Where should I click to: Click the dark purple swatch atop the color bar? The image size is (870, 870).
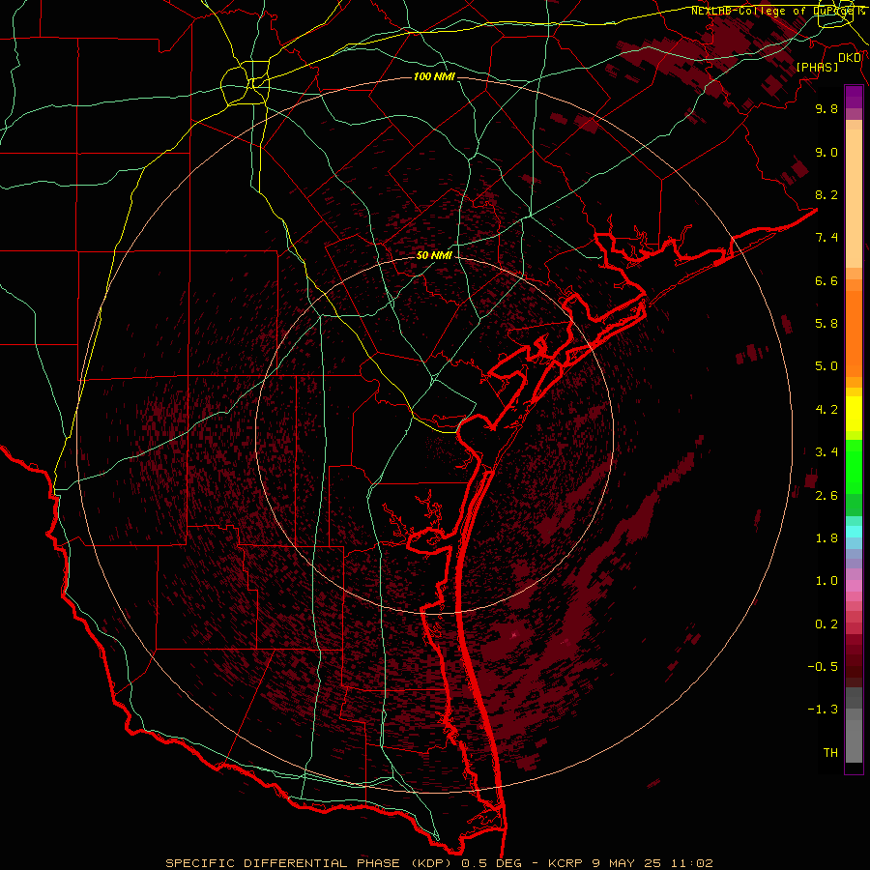coord(854,97)
